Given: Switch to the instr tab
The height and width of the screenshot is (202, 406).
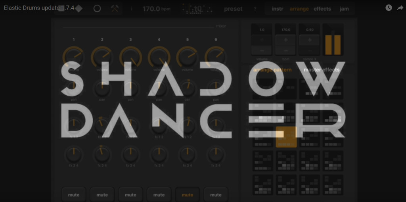Looking at the screenshot, I should tap(278, 9).
